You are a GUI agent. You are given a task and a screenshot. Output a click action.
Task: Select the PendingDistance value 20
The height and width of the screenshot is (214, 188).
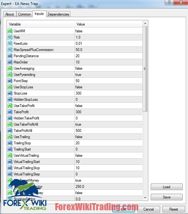(x=78, y=56)
